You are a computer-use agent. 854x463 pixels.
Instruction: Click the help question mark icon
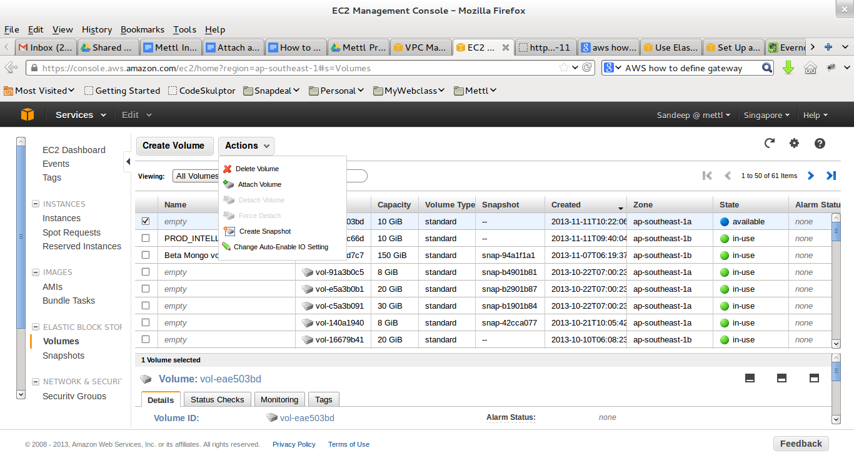click(x=820, y=144)
